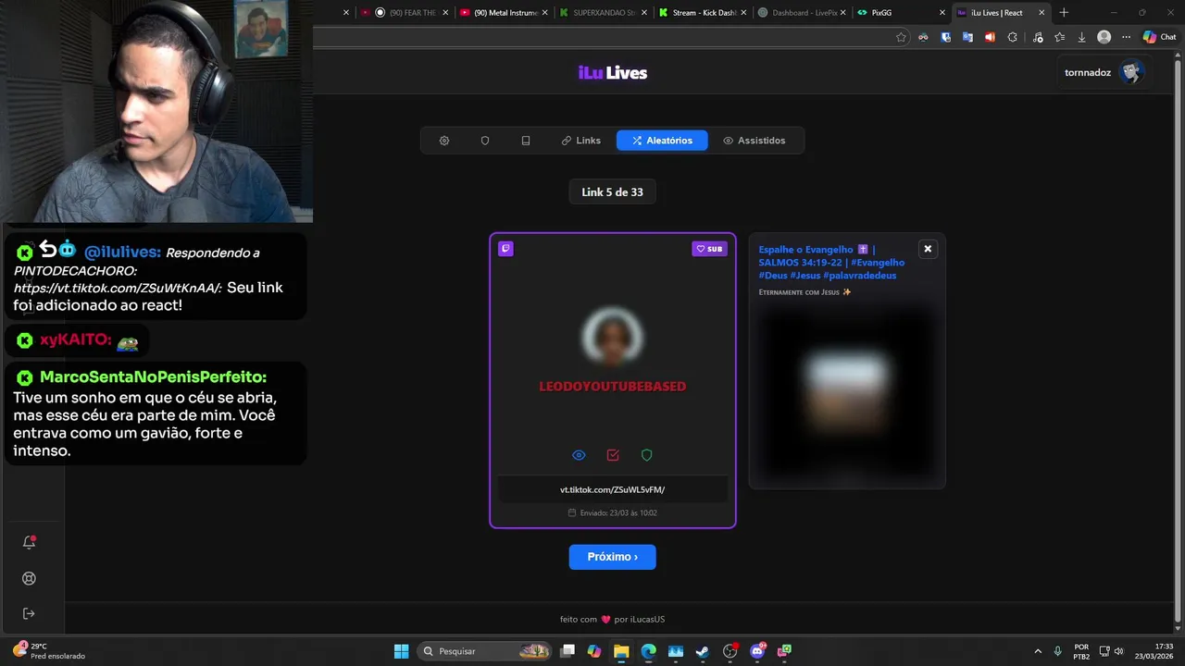
Task: Click the microphone tray icon
Action: click(1057, 651)
